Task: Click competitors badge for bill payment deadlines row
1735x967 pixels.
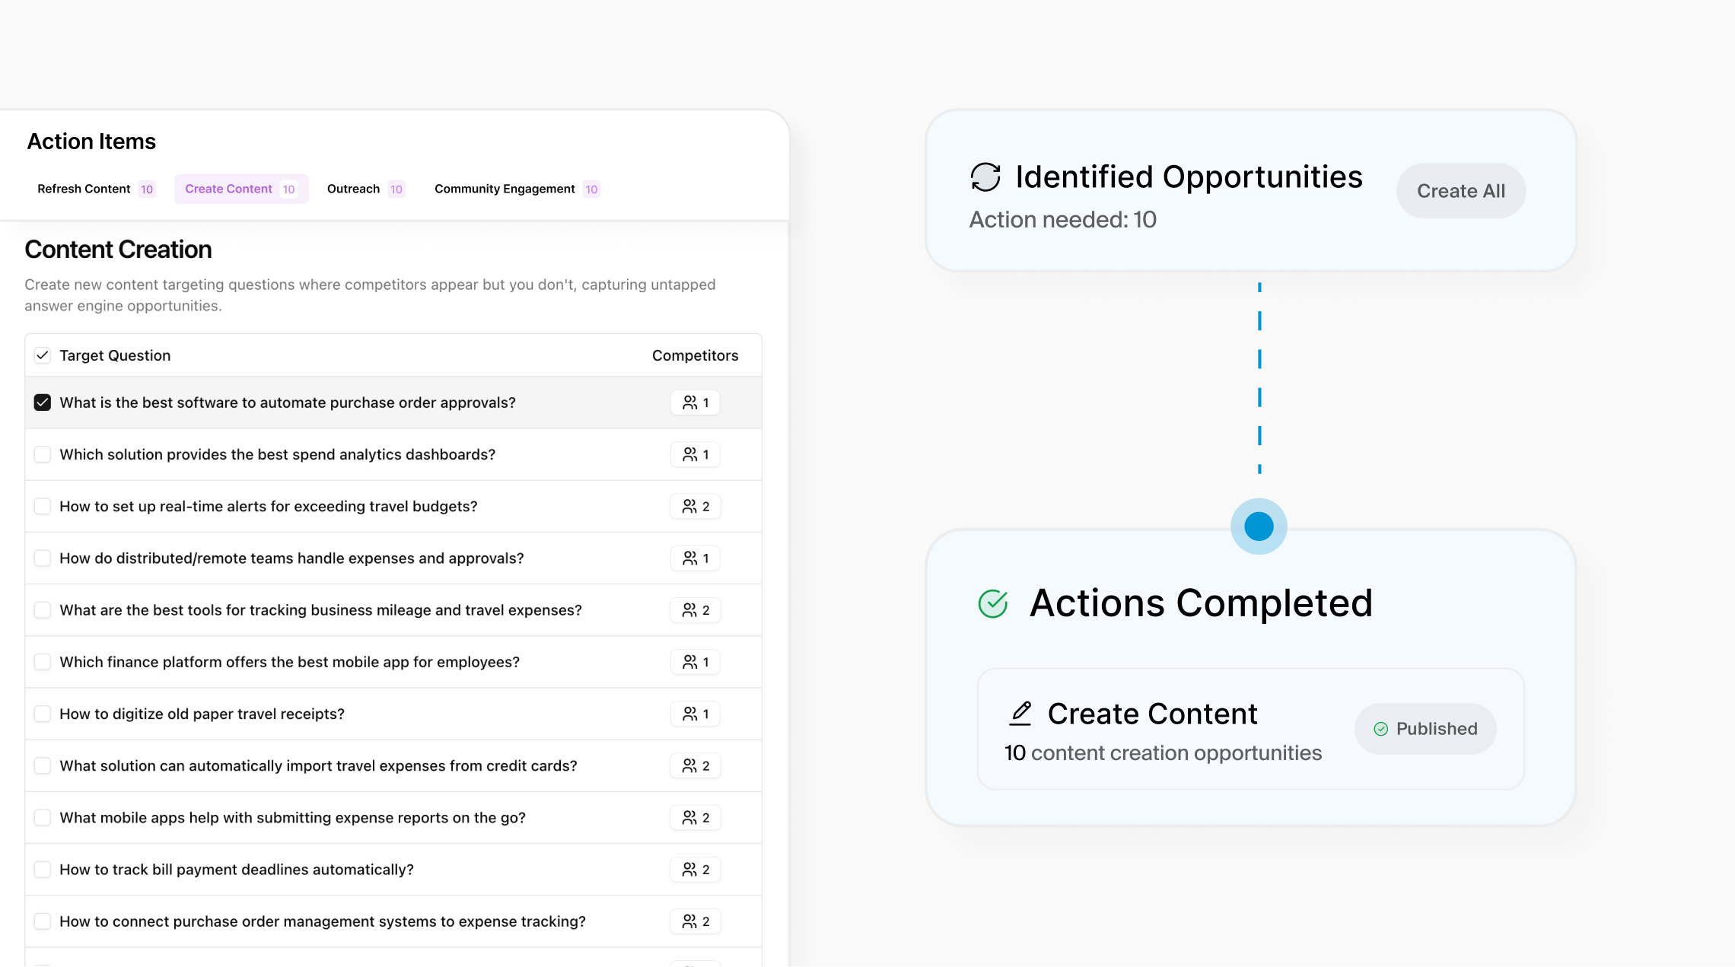Action: pyautogui.click(x=696, y=870)
